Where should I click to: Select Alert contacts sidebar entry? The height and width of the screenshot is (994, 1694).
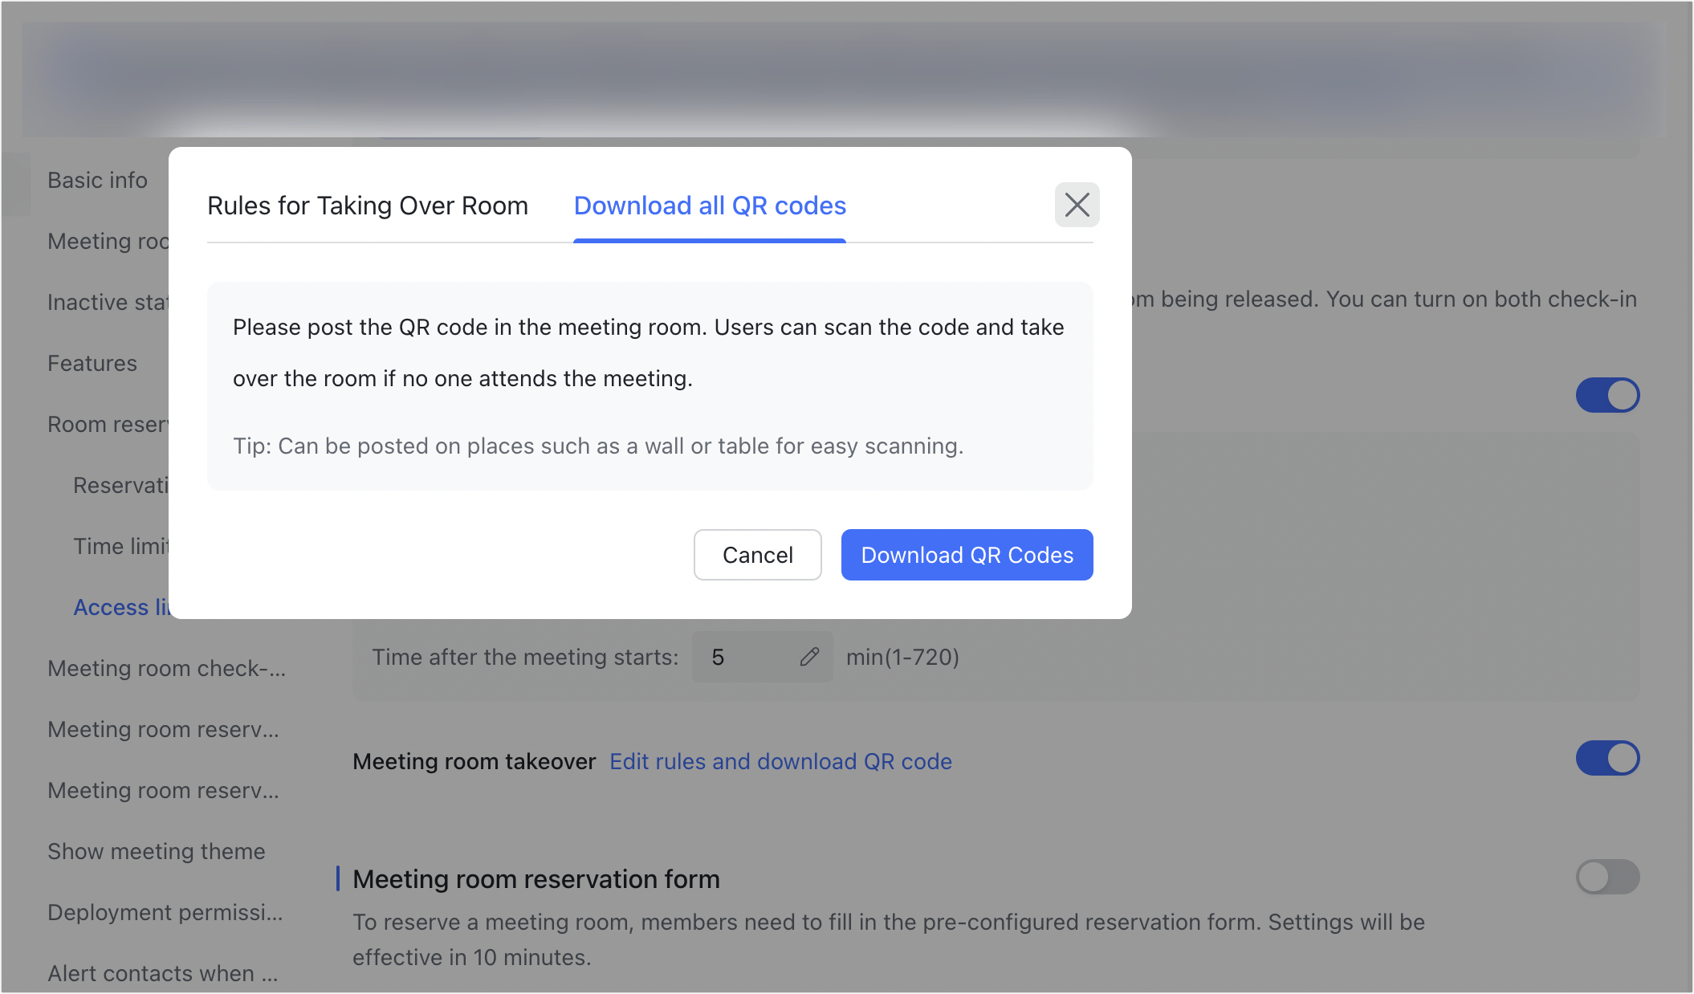click(161, 973)
